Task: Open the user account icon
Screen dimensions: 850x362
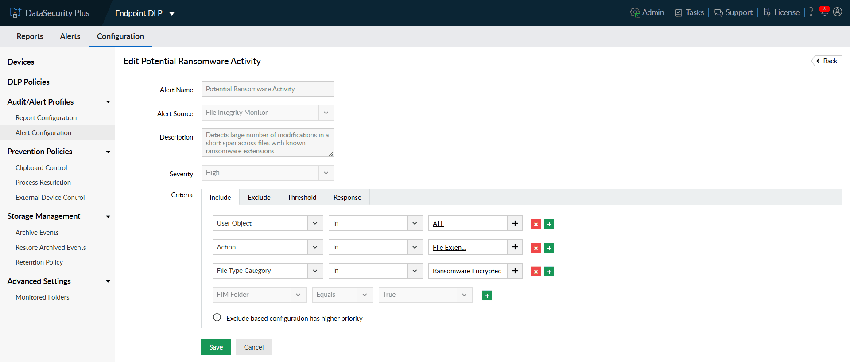Action: pos(837,12)
